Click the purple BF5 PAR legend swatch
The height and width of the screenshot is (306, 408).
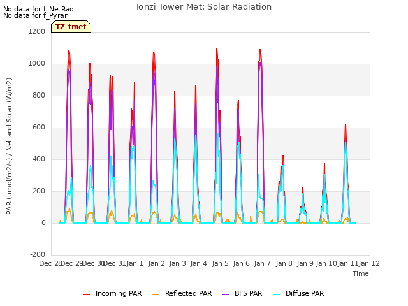click(225, 295)
